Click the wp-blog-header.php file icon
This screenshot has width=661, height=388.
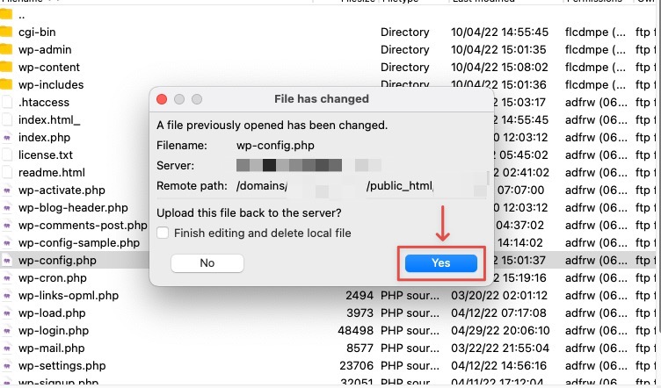click(7, 208)
